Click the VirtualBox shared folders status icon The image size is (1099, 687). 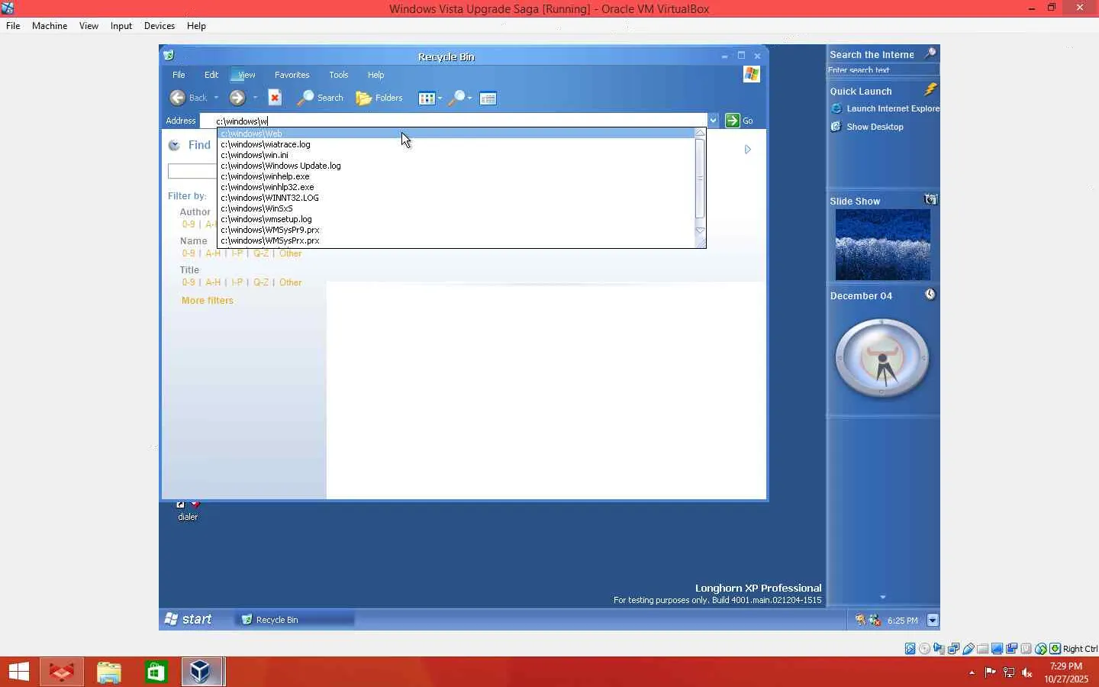983,649
